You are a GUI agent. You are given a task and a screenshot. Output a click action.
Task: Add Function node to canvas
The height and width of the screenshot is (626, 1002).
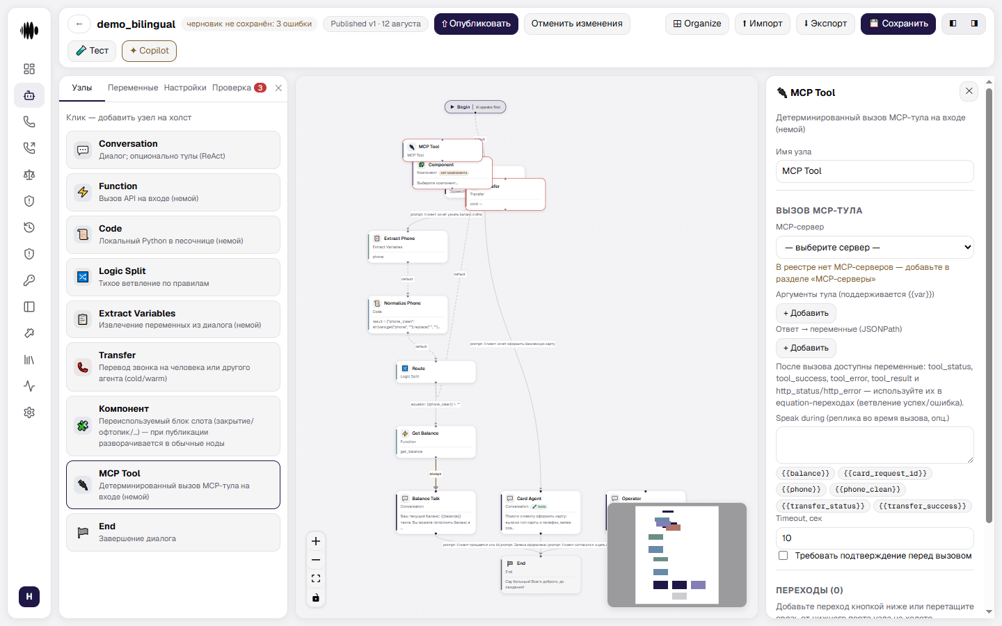pos(173,192)
